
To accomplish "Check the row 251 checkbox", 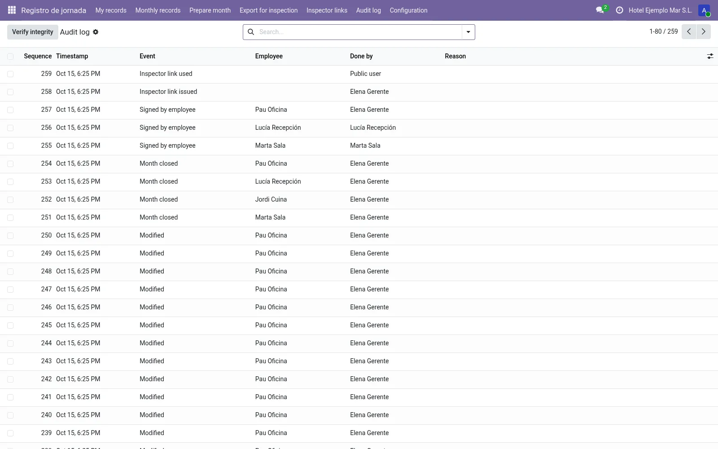I will coord(10,218).
